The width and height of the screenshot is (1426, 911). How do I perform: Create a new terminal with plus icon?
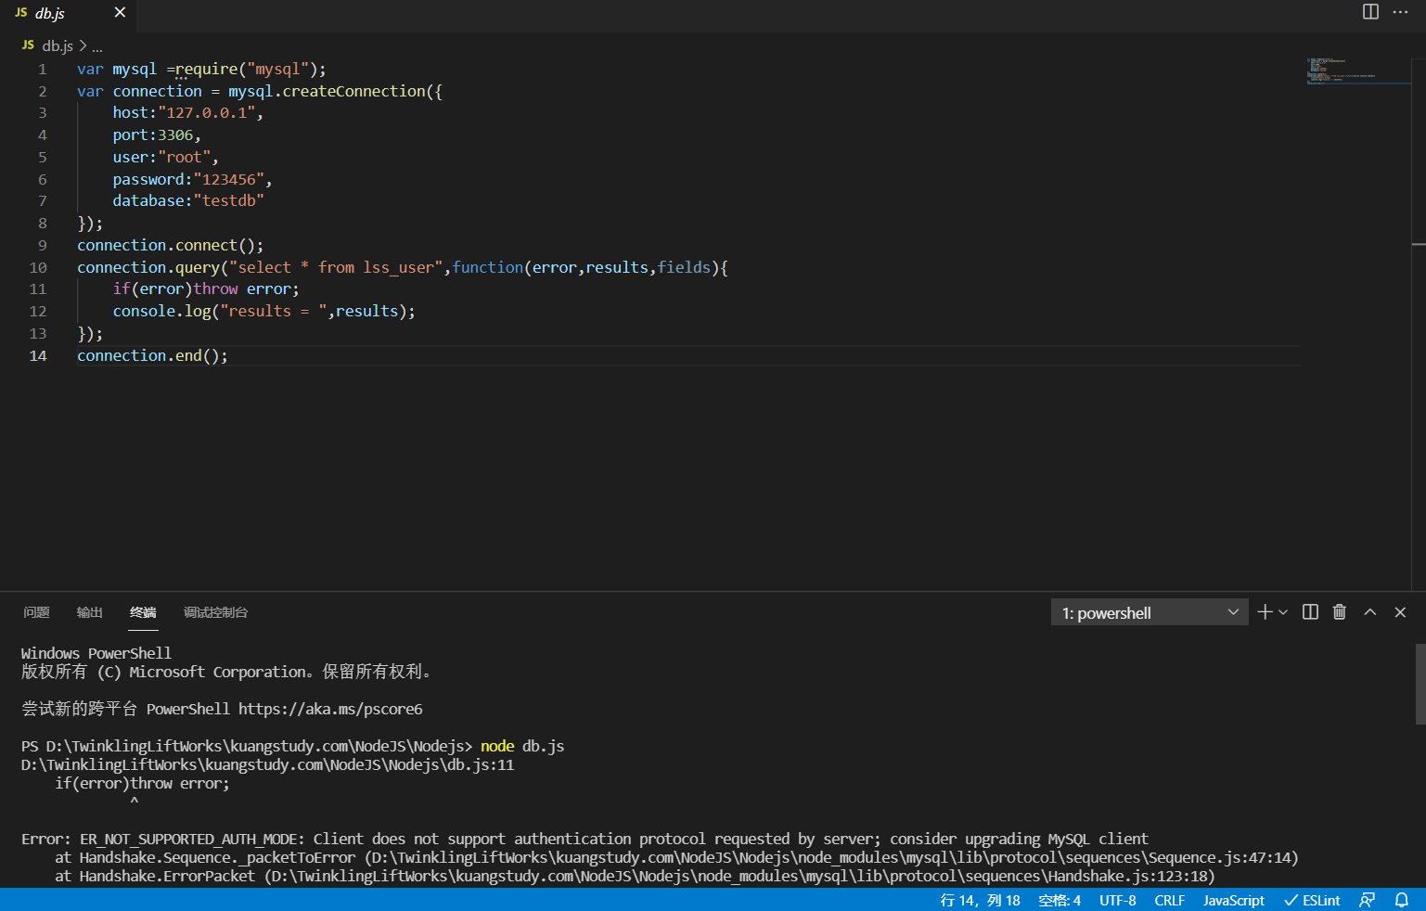click(1265, 612)
